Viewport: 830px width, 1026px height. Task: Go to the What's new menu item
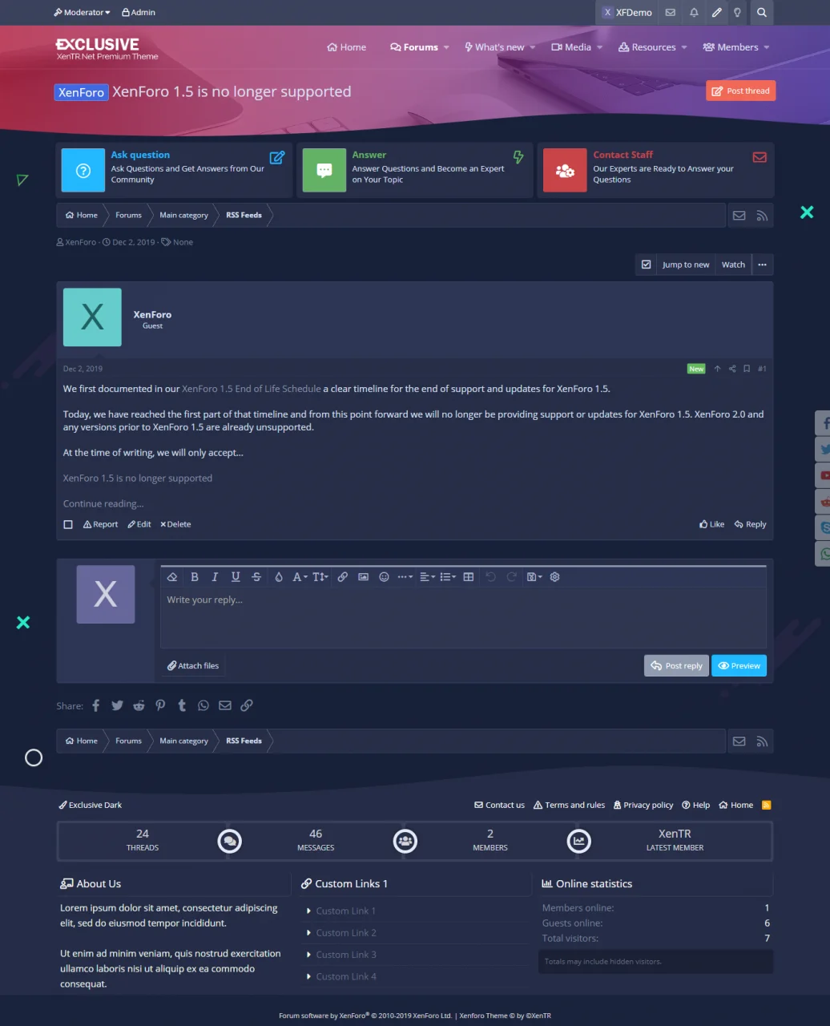pyautogui.click(x=494, y=47)
